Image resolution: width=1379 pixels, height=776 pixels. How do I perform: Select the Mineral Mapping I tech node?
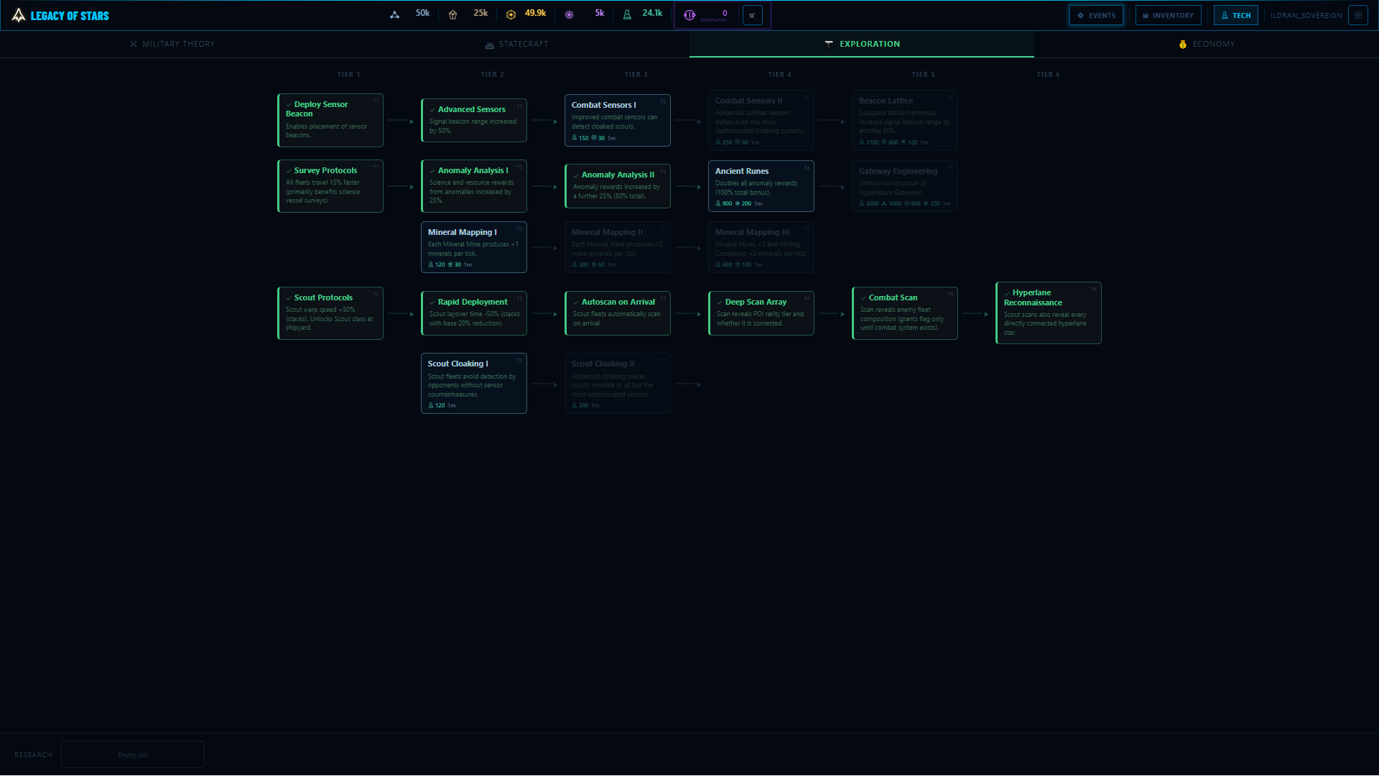(474, 247)
